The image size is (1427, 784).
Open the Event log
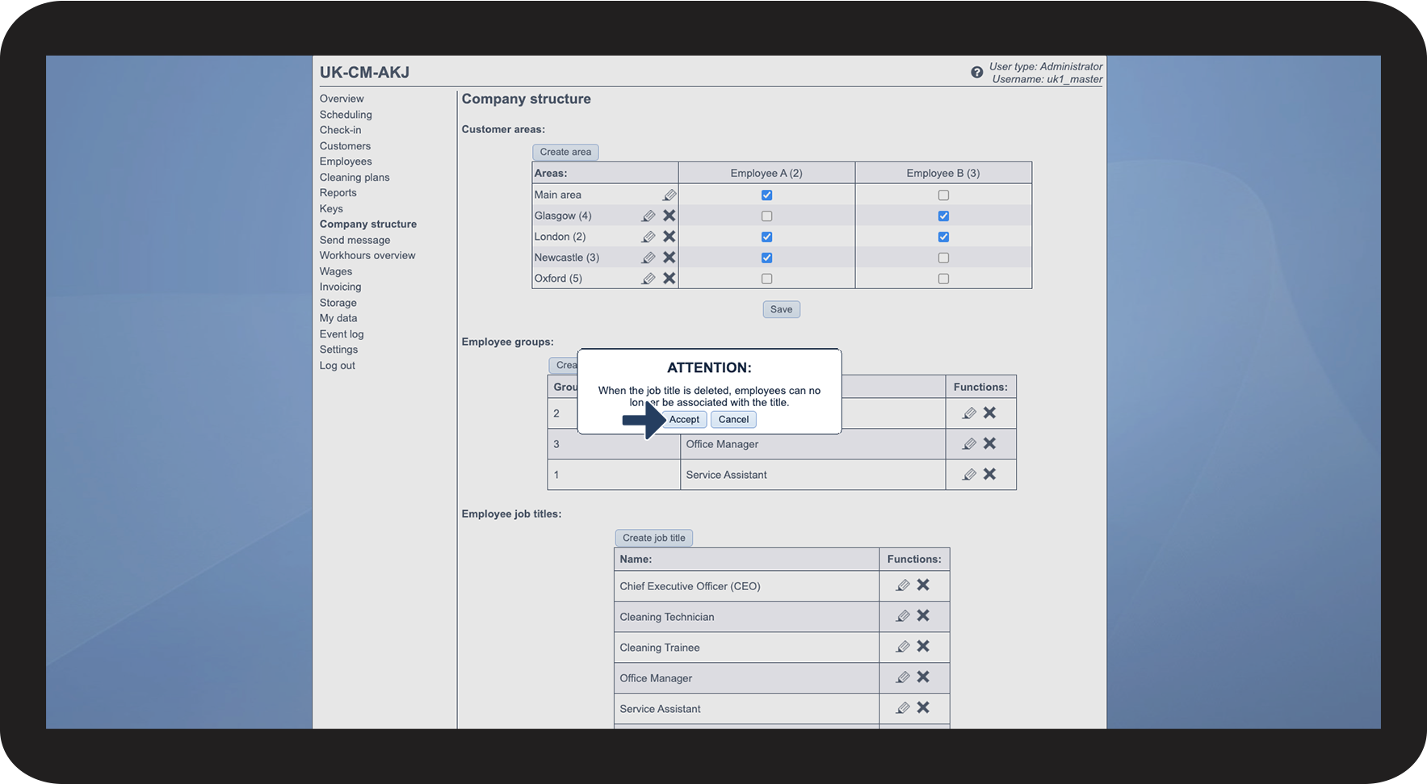342,334
